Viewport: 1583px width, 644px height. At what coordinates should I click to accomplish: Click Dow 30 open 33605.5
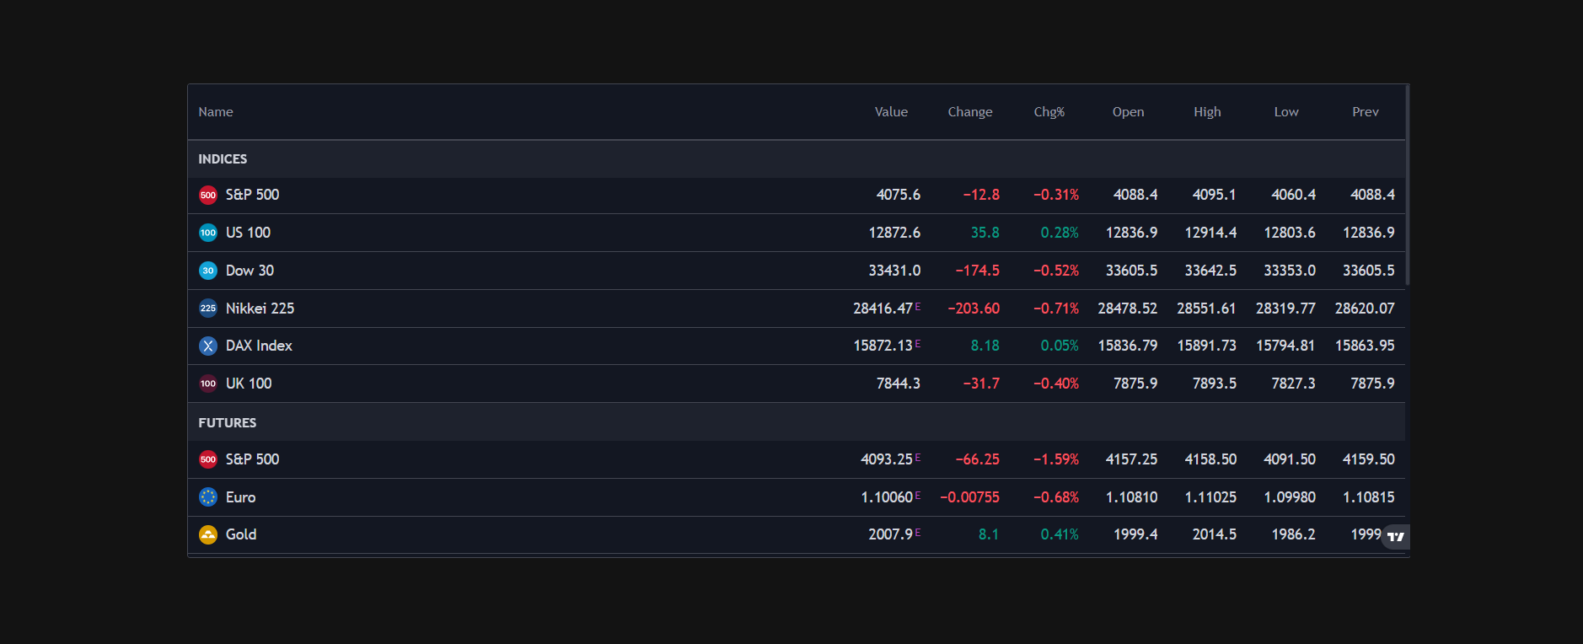click(1131, 271)
